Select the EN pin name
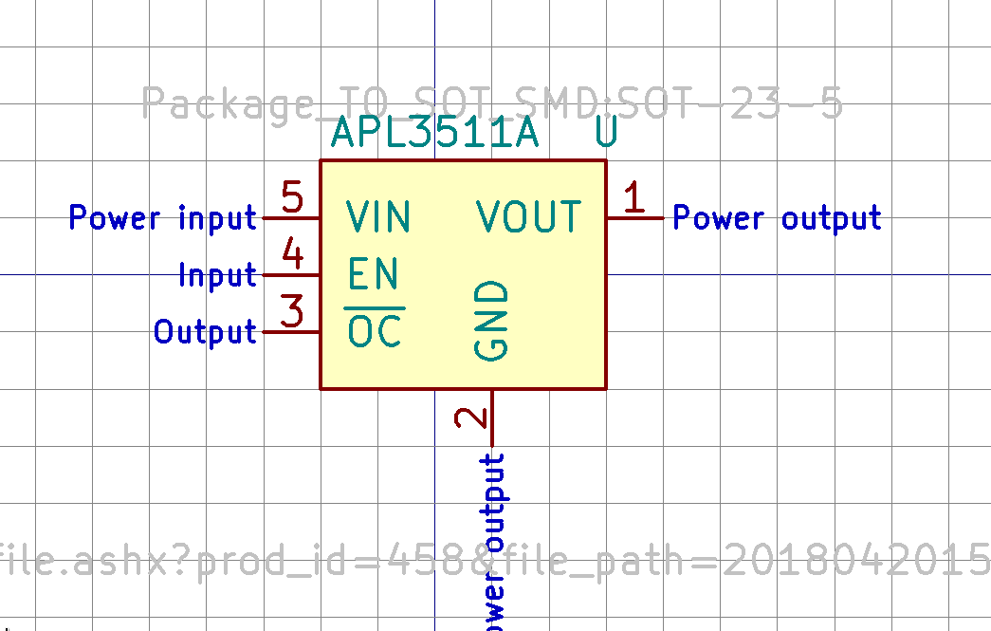Screen dimensions: 991x631 tap(373, 274)
